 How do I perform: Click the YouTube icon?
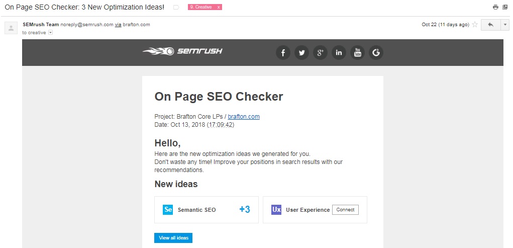tap(357, 52)
